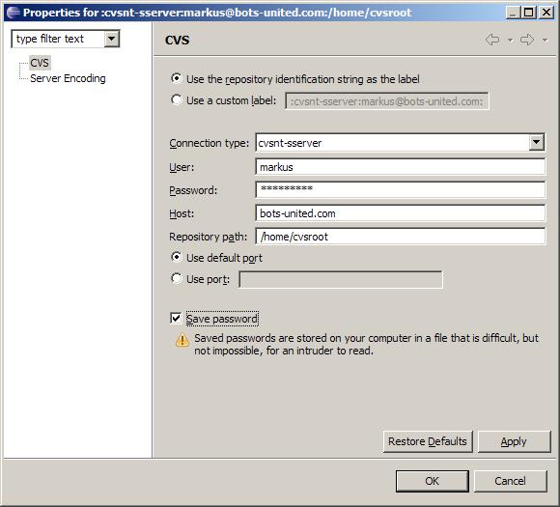Open the forward history dropdown arrow
The height and width of the screenshot is (507, 560).
(x=545, y=41)
